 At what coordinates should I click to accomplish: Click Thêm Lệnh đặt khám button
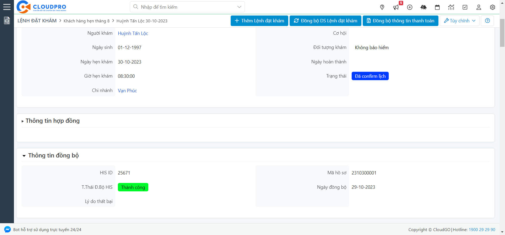pyautogui.click(x=259, y=21)
